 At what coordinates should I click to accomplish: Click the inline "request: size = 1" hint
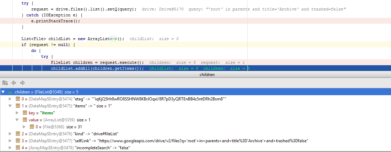(x=223, y=62)
